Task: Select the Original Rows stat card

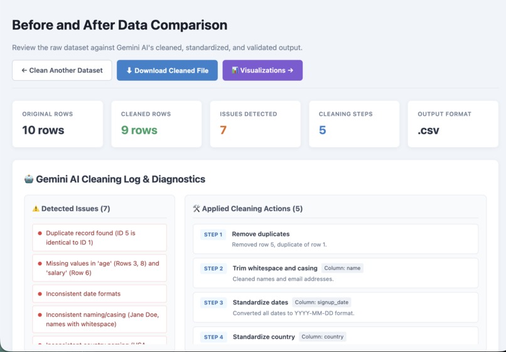Action: point(58,124)
